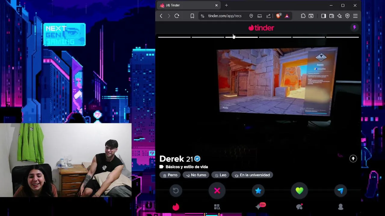The height and width of the screenshot is (216, 385).
Task: Open the Brave Rewards triangle icon
Action: coord(287,16)
